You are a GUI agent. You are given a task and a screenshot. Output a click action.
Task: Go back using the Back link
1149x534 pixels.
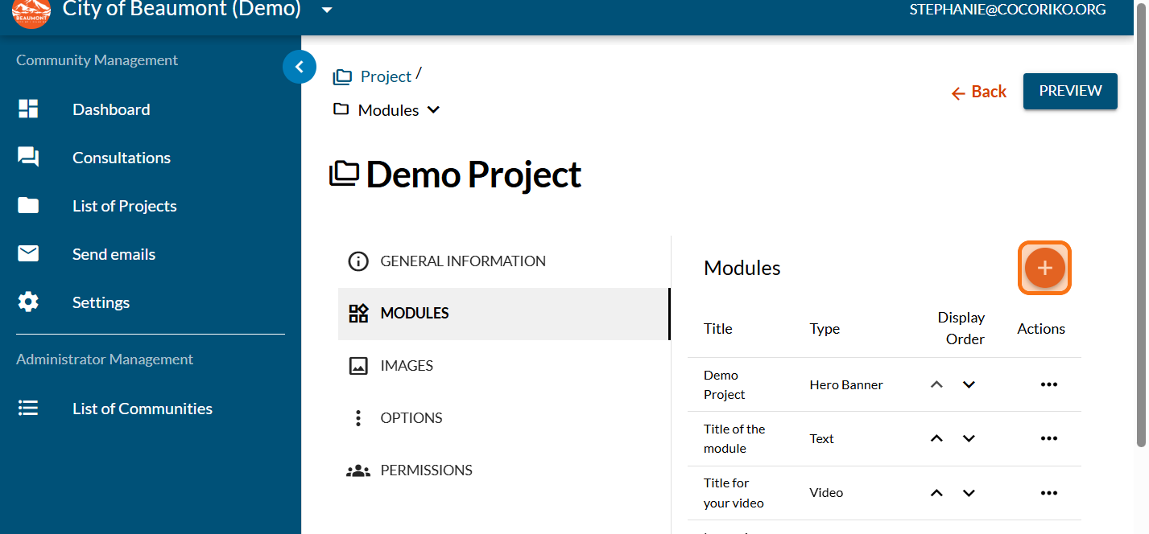click(979, 92)
